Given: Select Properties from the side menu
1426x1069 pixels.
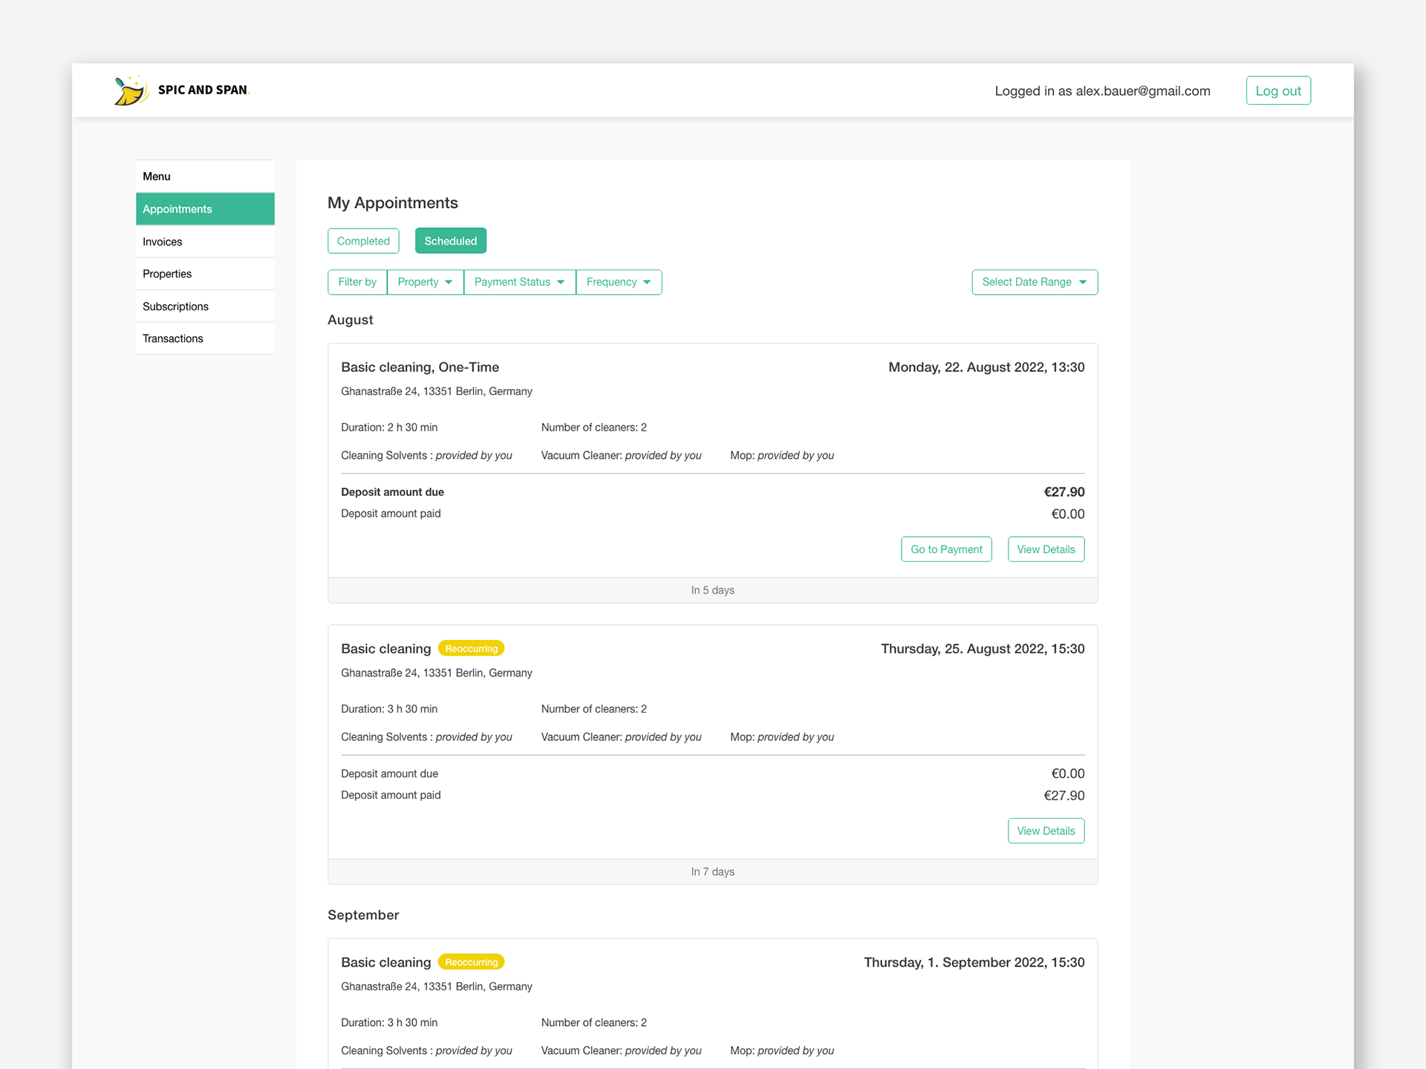Looking at the screenshot, I should tap(167, 274).
